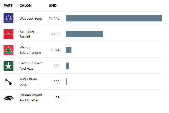Click the 582 vote bar

[67, 66]
